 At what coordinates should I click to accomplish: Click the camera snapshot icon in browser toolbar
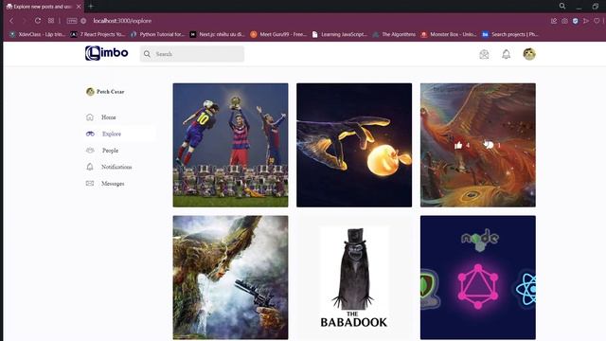pos(564,21)
